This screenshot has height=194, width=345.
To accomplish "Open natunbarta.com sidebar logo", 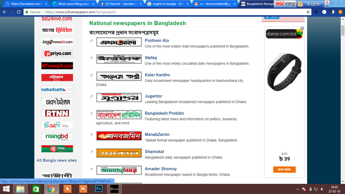I will (57, 89).
